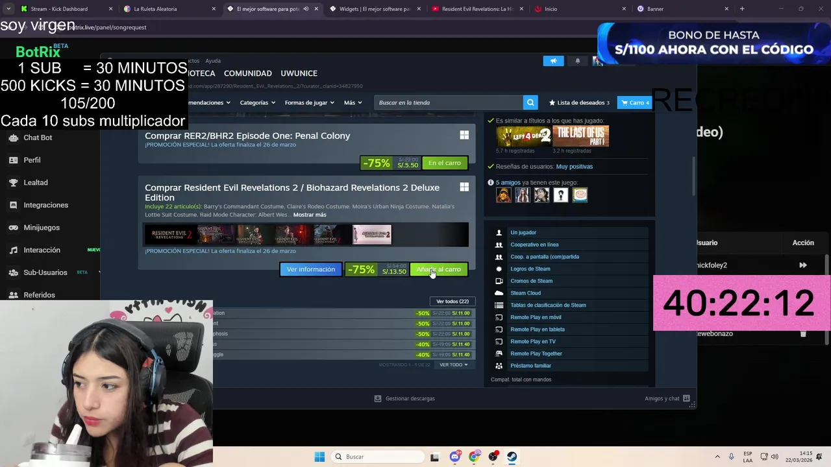Screen dimensions: 831x467
Task: Switch to Resident Evil Revelations YouTube tab
Action: point(478,9)
